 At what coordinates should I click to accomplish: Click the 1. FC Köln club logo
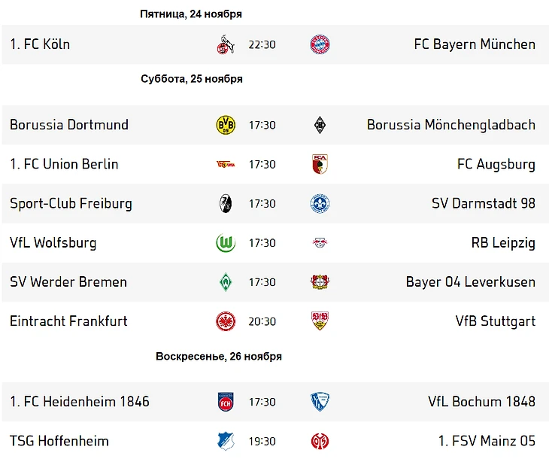225,44
